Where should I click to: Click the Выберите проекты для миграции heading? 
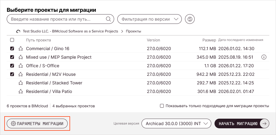51,10
